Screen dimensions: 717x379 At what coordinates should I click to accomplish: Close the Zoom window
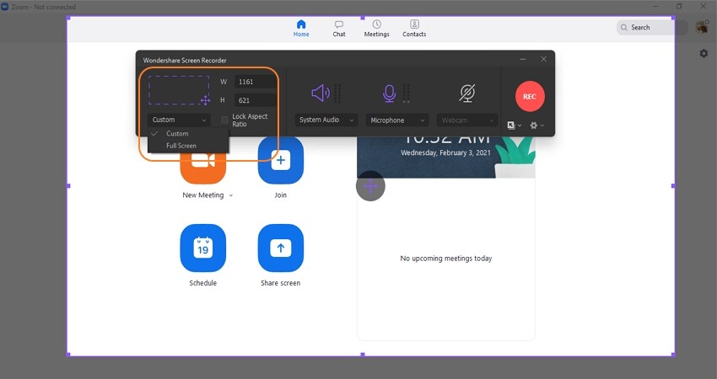tap(704, 7)
